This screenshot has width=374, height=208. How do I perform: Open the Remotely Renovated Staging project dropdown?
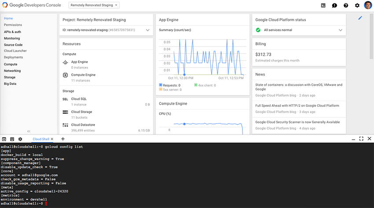tap(94, 5)
